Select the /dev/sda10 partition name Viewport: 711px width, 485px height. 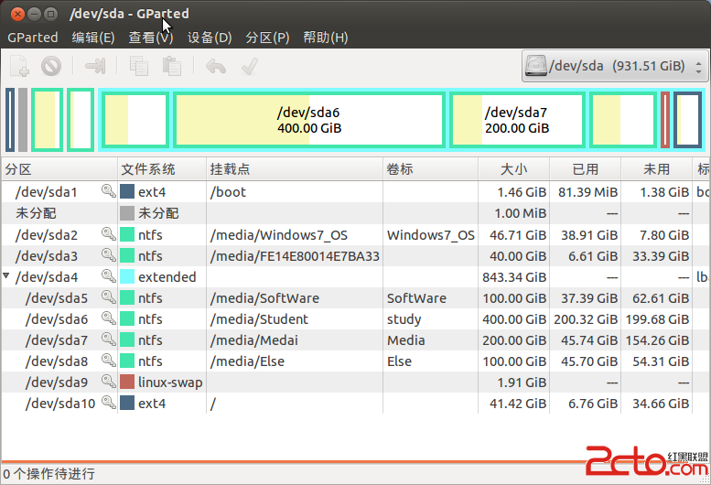(60, 403)
